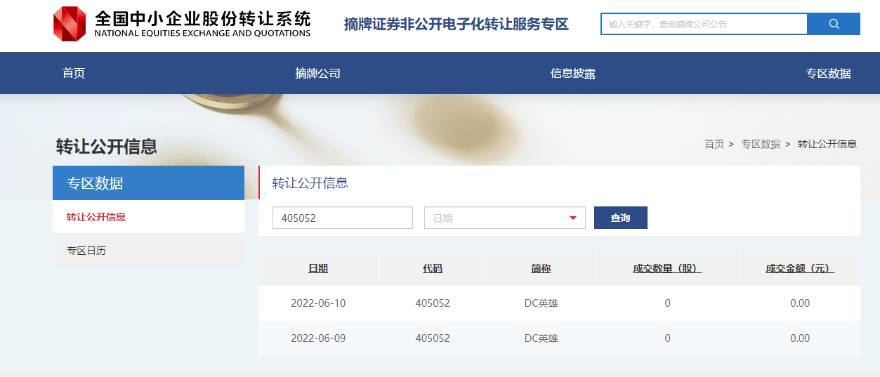The width and height of the screenshot is (880, 377).
Task: Go to 首页 in breadcrumb
Action: click(714, 144)
